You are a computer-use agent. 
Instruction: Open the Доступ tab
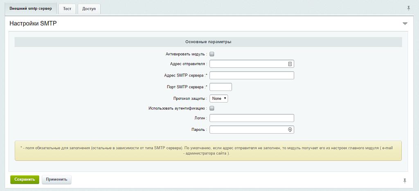point(89,9)
